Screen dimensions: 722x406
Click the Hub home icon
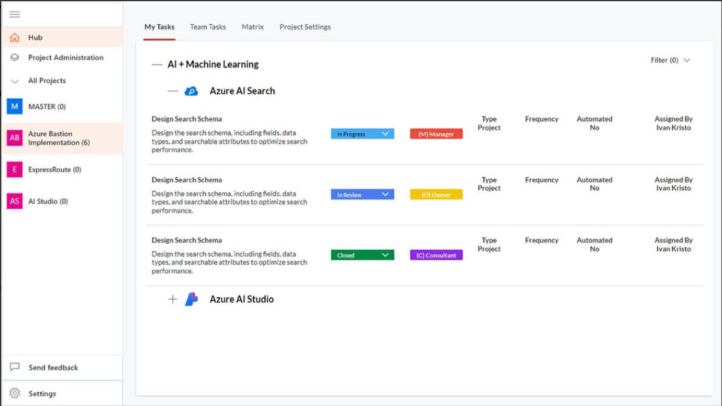click(x=15, y=37)
